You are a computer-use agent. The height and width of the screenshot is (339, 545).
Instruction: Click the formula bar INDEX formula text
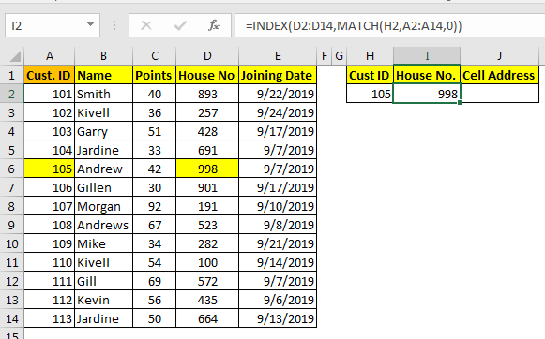(x=354, y=26)
